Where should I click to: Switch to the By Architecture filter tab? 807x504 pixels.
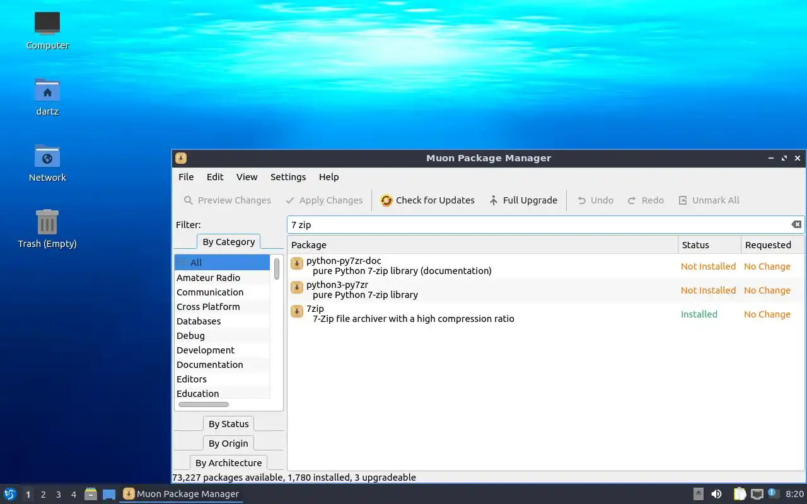tap(228, 463)
